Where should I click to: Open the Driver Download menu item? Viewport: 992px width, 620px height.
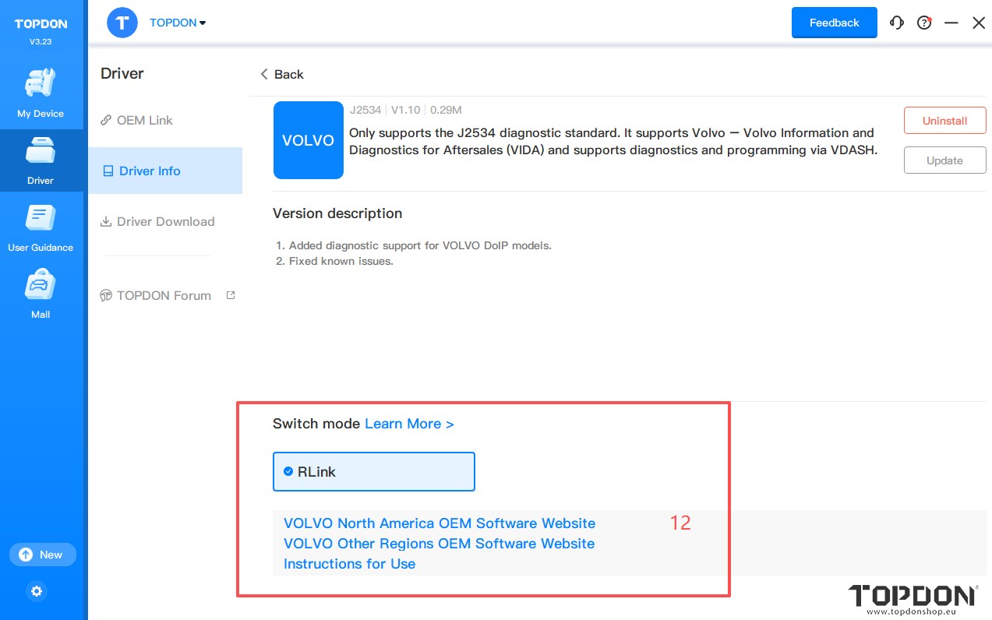pyautogui.click(x=157, y=221)
